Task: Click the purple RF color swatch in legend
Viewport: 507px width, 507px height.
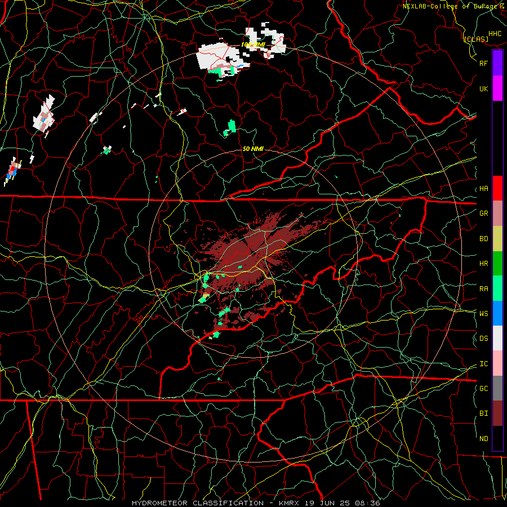Action: tap(497, 63)
